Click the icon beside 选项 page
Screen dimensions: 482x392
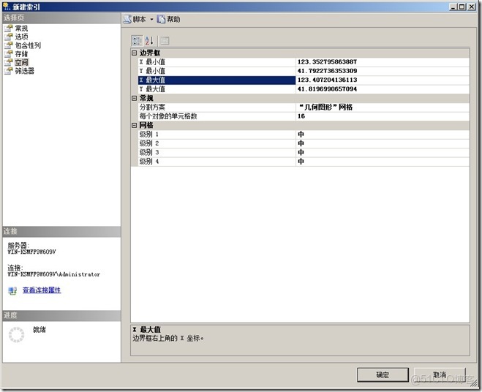[x=9, y=37]
